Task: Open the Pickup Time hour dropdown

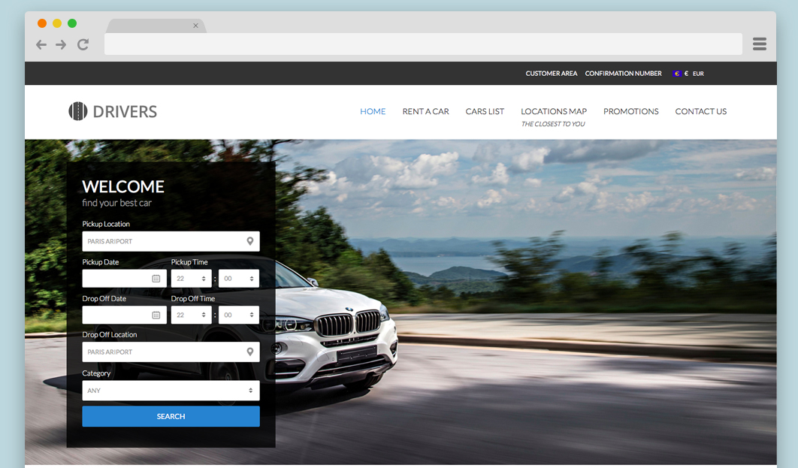Action: click(191, 279)
